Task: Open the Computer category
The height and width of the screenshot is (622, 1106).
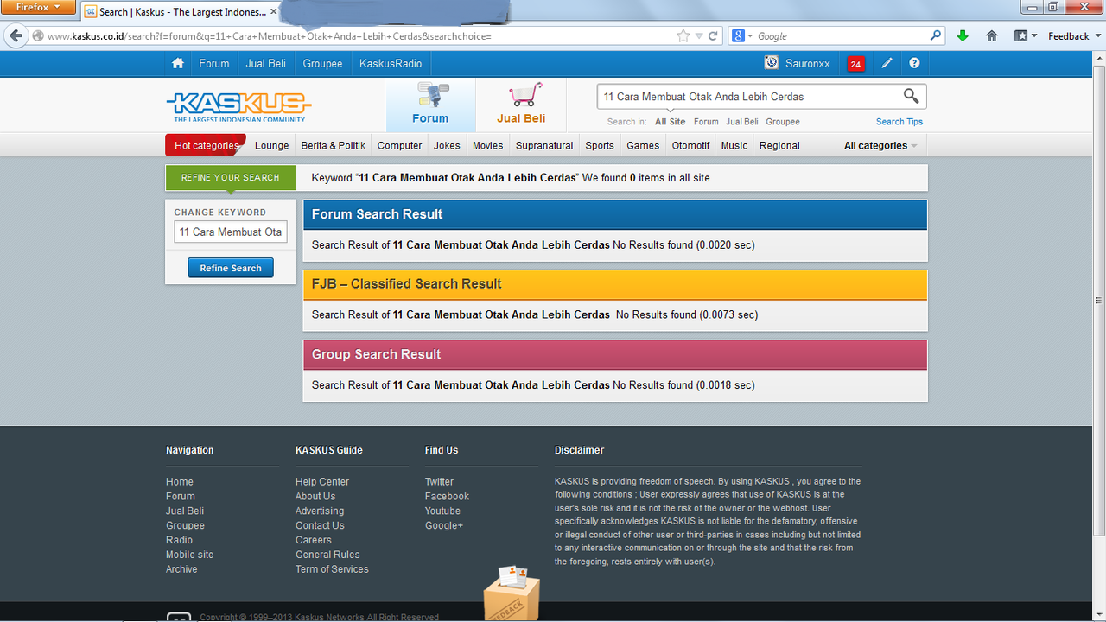Action: pyautogui.click(x=399, y=145)
